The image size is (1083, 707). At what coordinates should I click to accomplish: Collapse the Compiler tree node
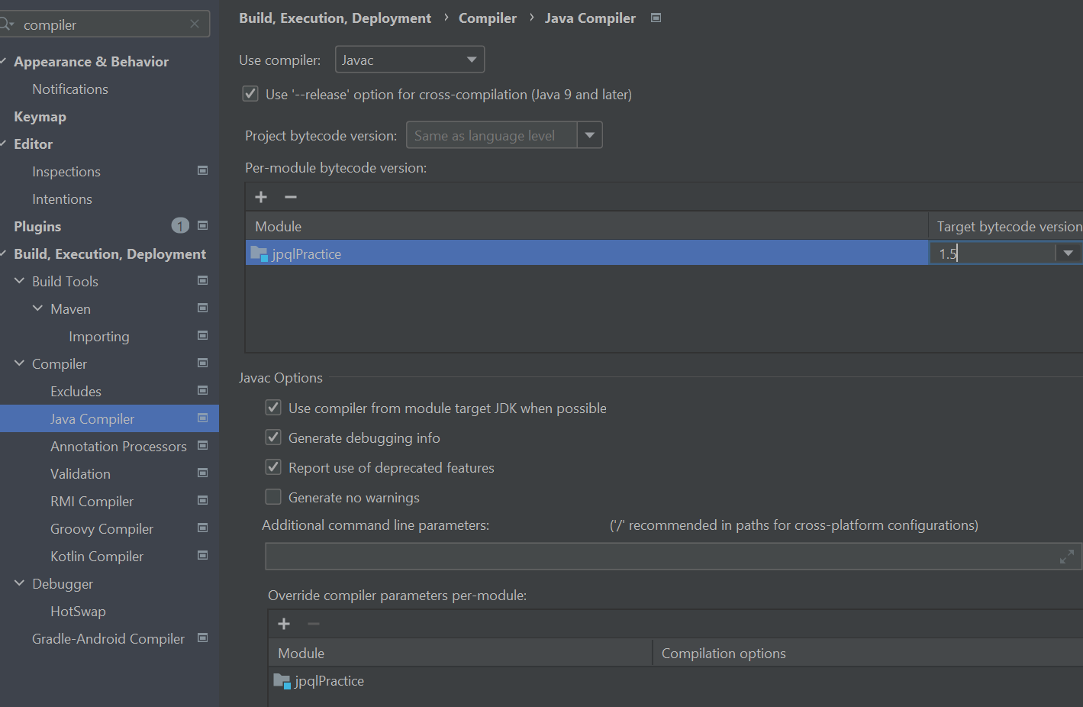pyautogui.click(x=20, y=363)
